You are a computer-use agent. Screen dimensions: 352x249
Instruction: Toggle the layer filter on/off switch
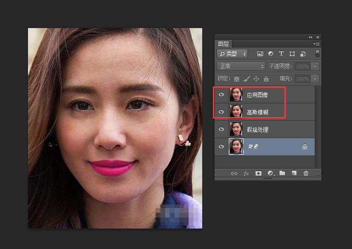pyautogui.click(x=317, y=53)
